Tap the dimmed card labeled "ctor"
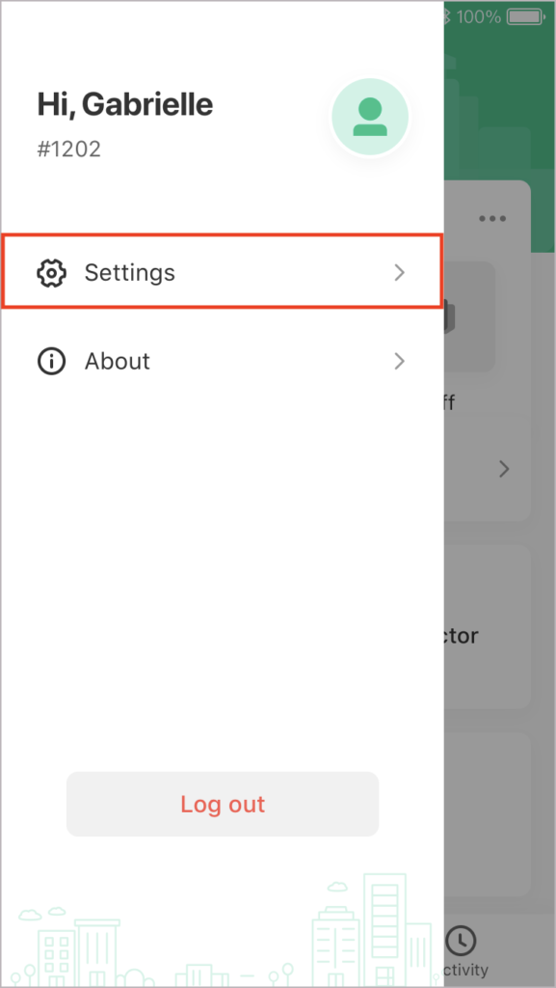Screen dimensions: 556x988 point(488,626)
